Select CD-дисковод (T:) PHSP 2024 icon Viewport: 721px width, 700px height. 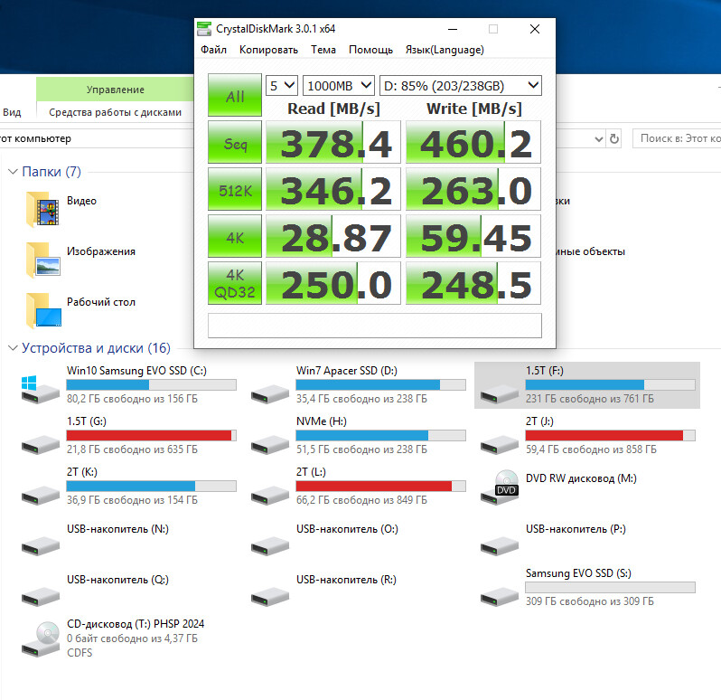[41, 639]
